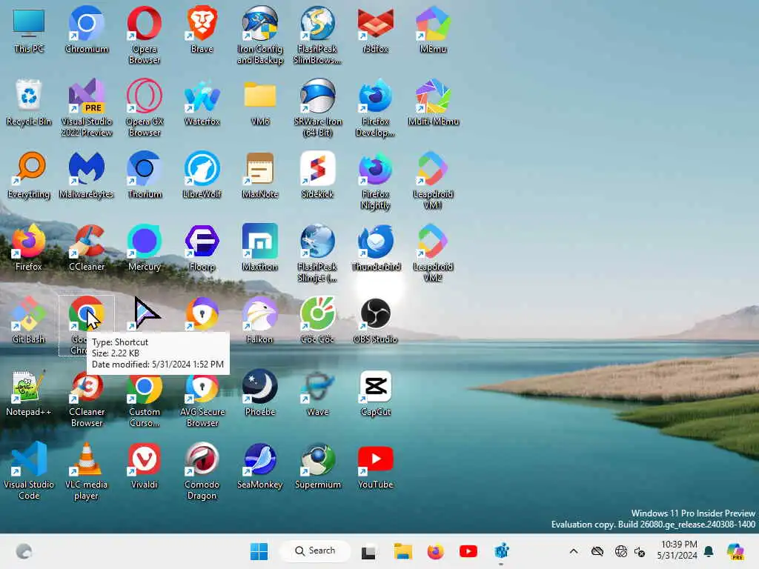Click the Comodo Dragon icon
The image size is (759, 569).
tap(202, 470)
